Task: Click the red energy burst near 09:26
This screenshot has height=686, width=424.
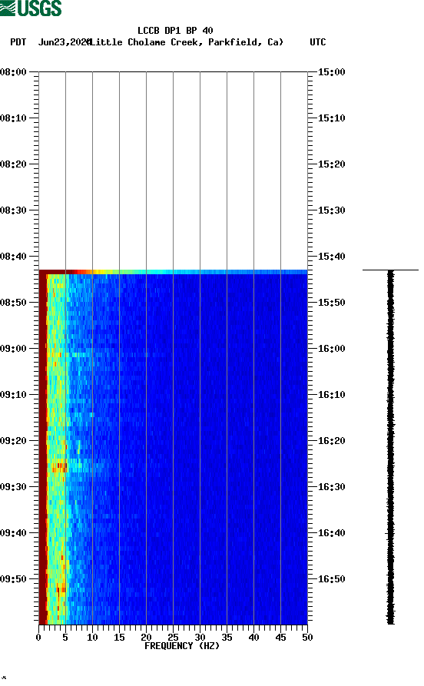Action: (59, 467)
